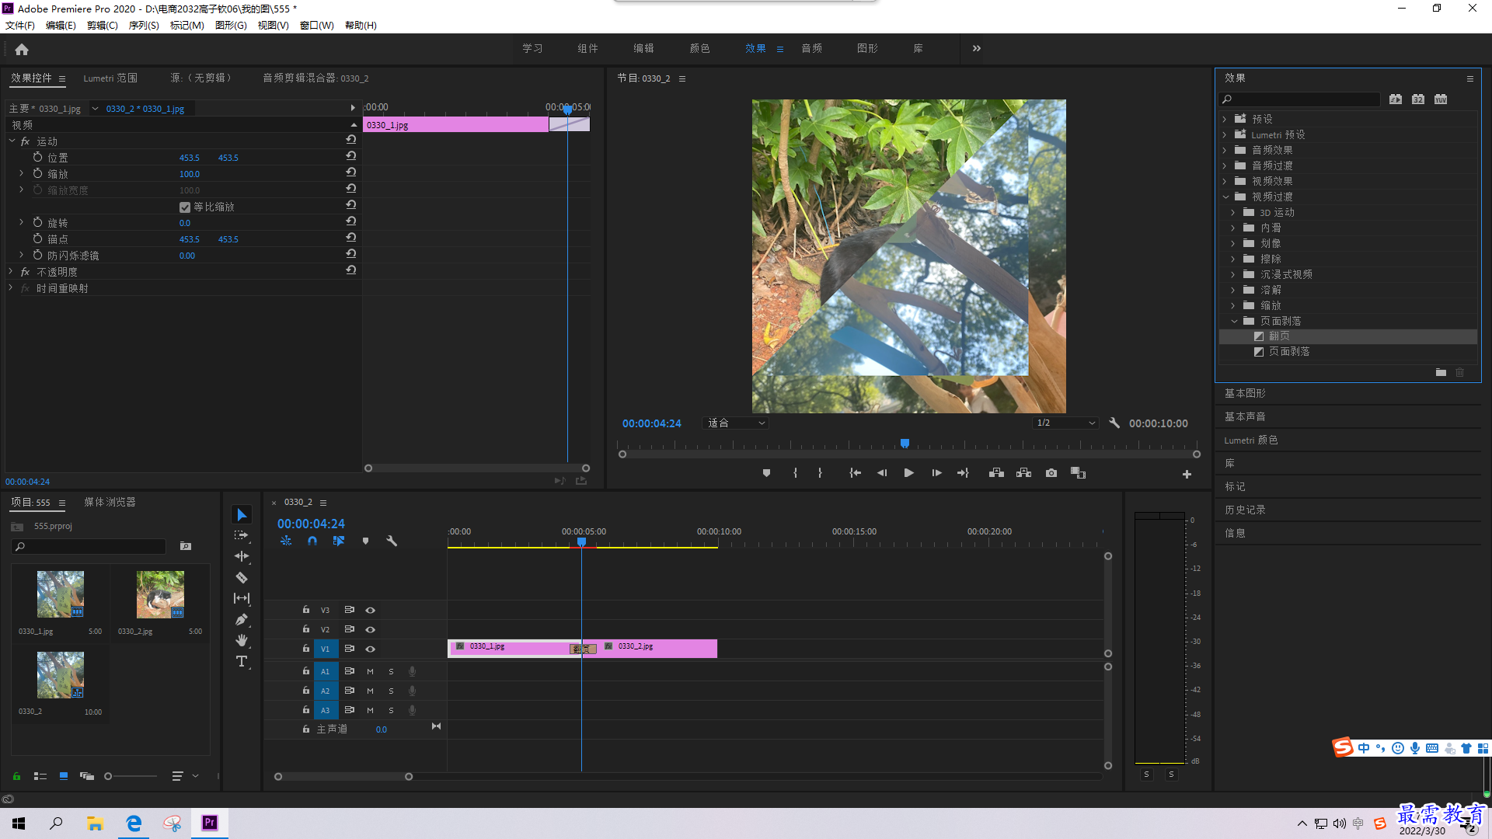Toggle V1 track output eye

click(371, 649)
